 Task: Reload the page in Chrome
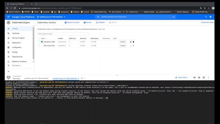click(x=15, y=8)
